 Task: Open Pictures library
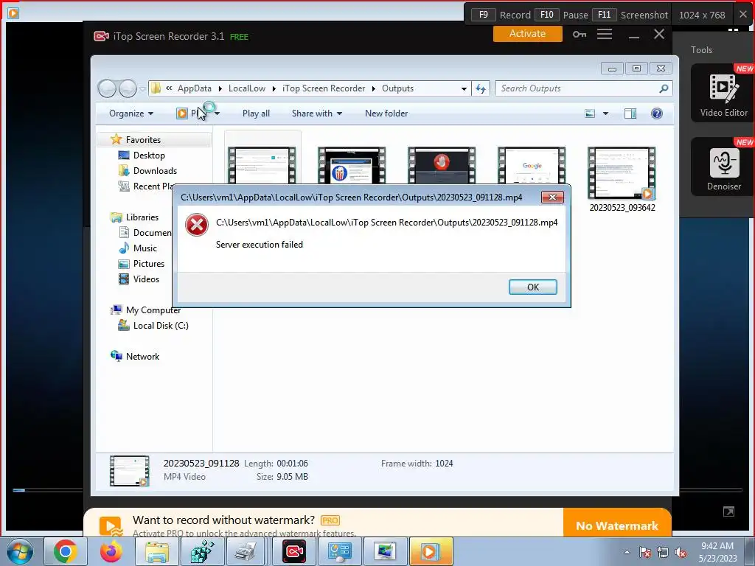tap(149, 264)
